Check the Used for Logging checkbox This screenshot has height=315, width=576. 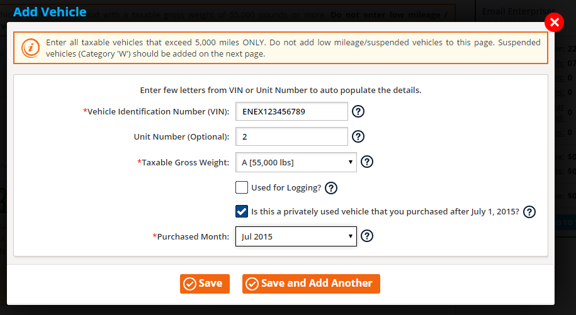(x=242, y=187)
